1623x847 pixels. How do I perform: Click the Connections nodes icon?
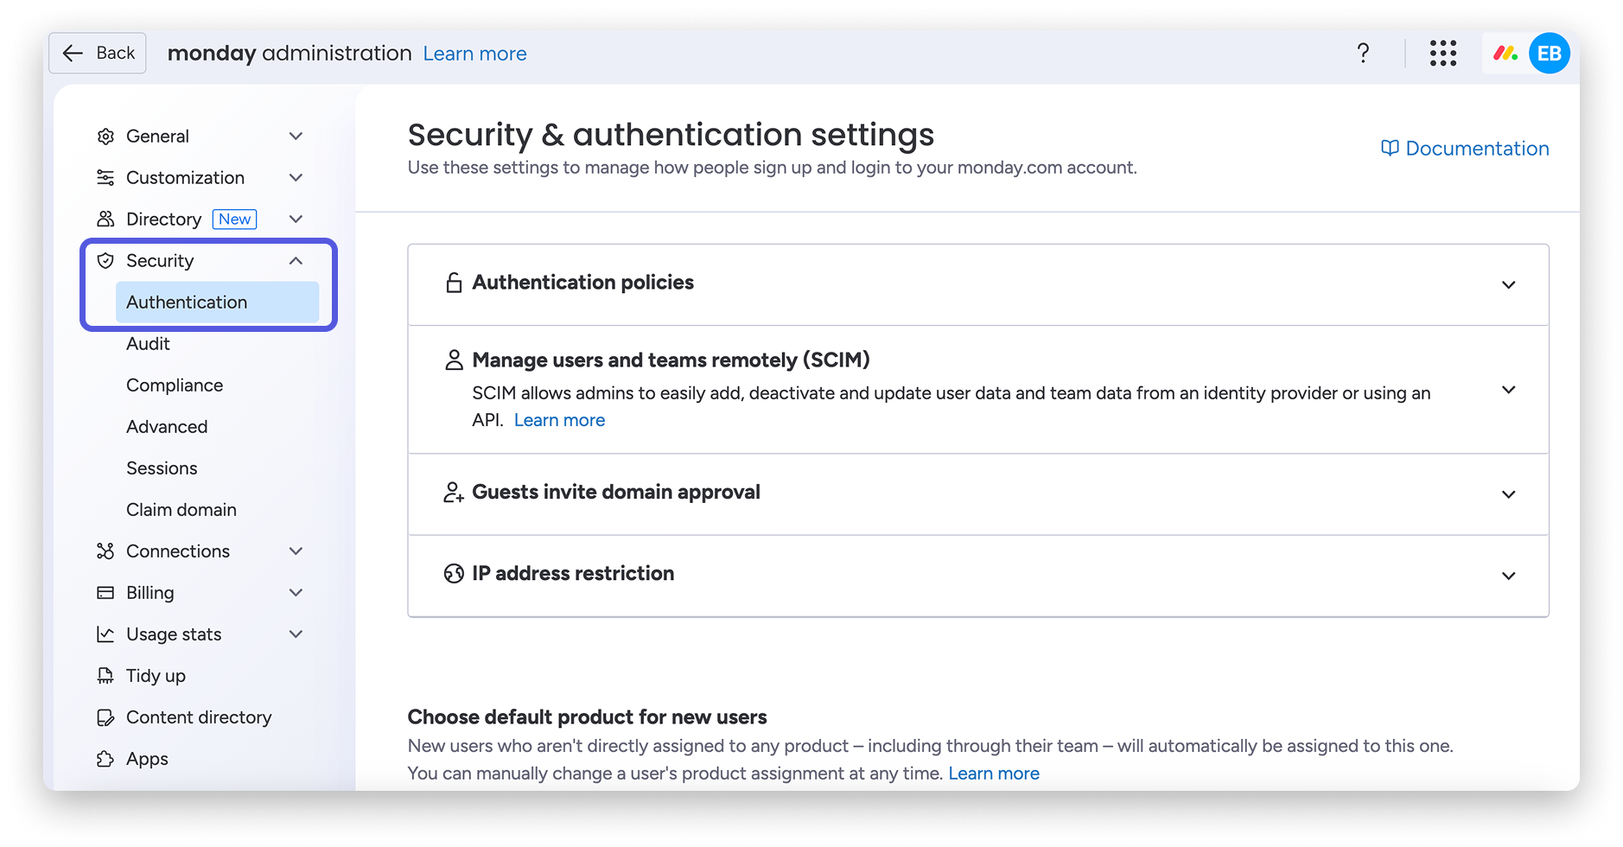click(105, 551)
